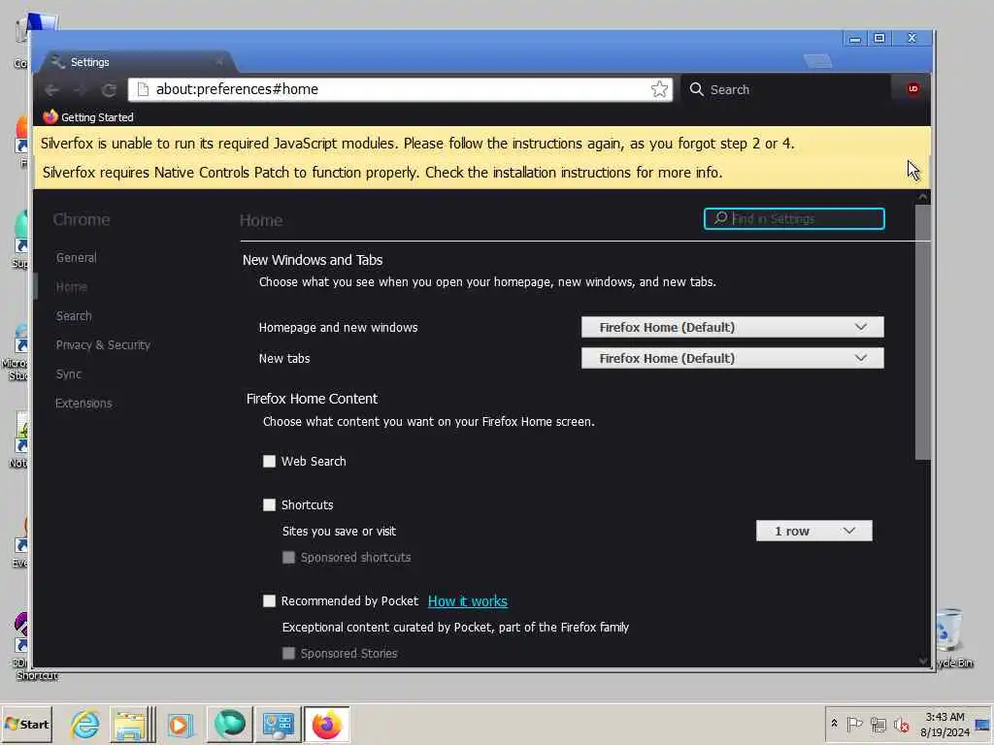This screenshot has height=745, width=994.
Task: Click the Firefox Home Content heading
Action: point(312,399)
